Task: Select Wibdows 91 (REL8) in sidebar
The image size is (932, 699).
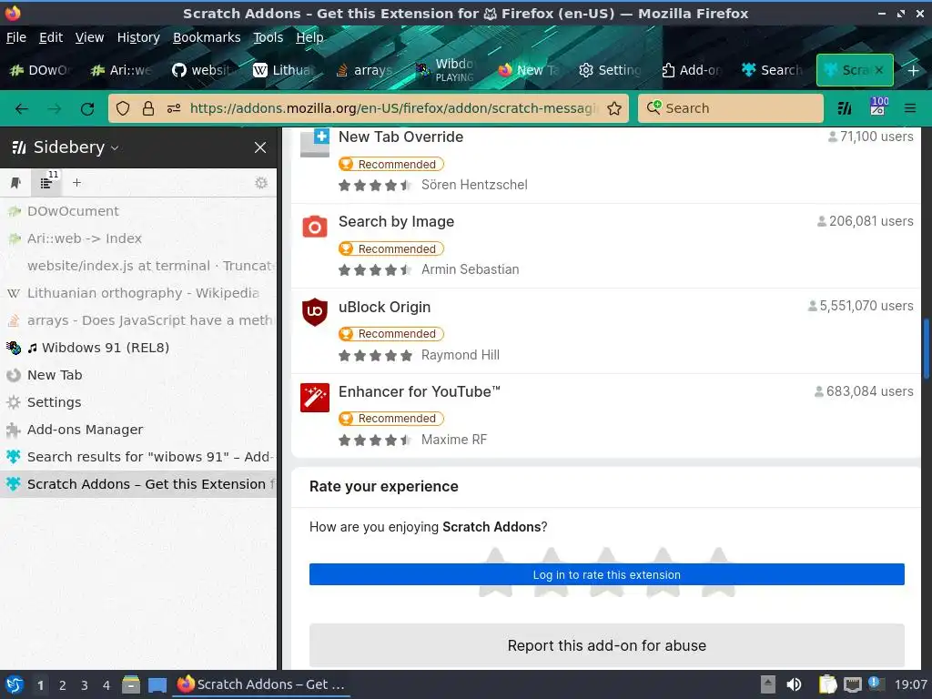Action: (138, 348)
